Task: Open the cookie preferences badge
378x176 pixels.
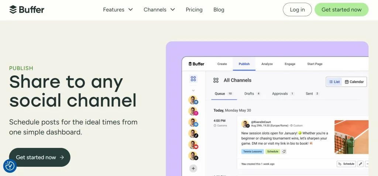Action: pos(10,166)
